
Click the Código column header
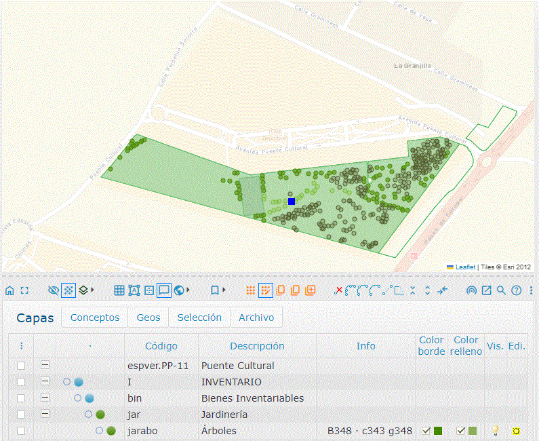click(161, 346)
